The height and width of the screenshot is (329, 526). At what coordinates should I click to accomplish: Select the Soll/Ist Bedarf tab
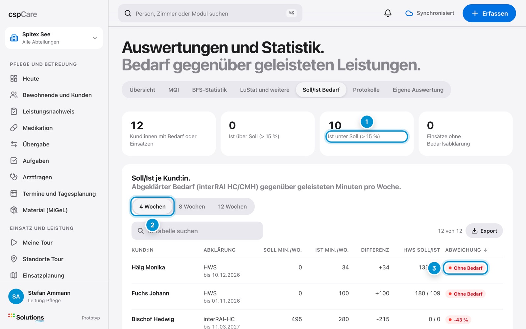click(x=321, y=90)
